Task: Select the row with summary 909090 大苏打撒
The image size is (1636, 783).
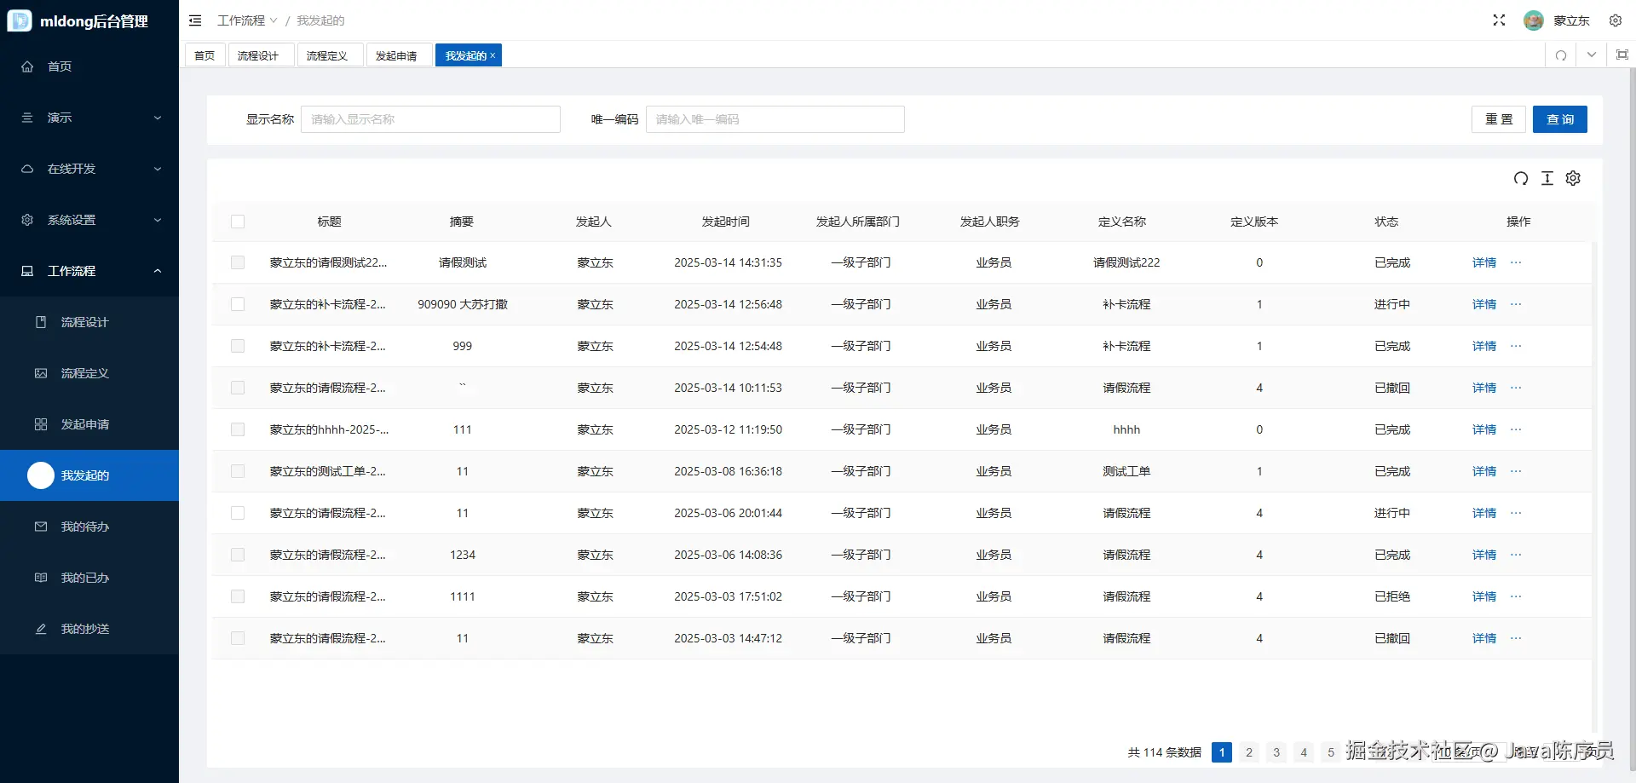Action: pyautogui.click(x=238, y=304)
